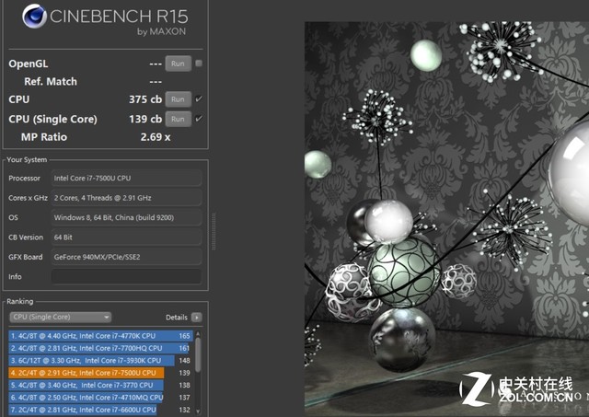Click the MP Ratio value 2.69 x
This screenshot has width=589, height=417.
tap(156, 137)
